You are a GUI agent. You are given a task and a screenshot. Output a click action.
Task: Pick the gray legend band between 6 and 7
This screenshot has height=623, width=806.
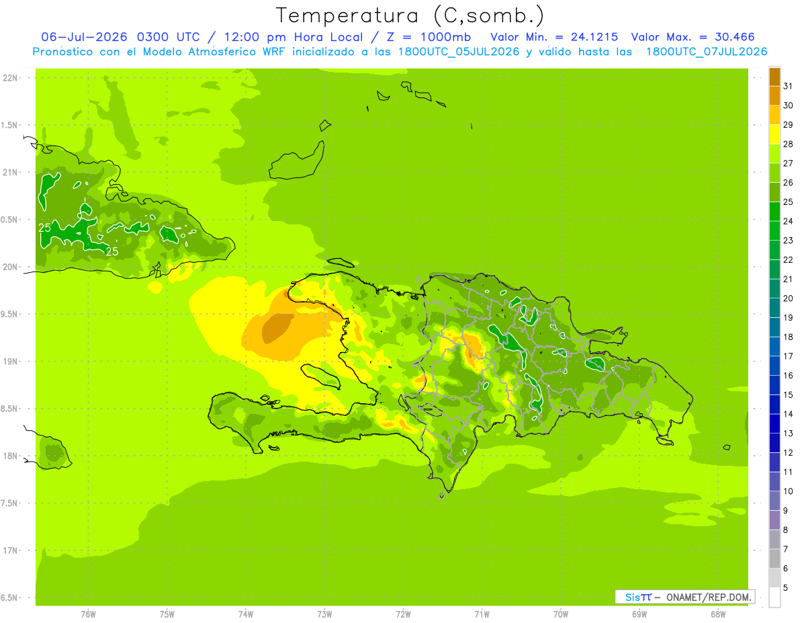(x=774, y=559)
